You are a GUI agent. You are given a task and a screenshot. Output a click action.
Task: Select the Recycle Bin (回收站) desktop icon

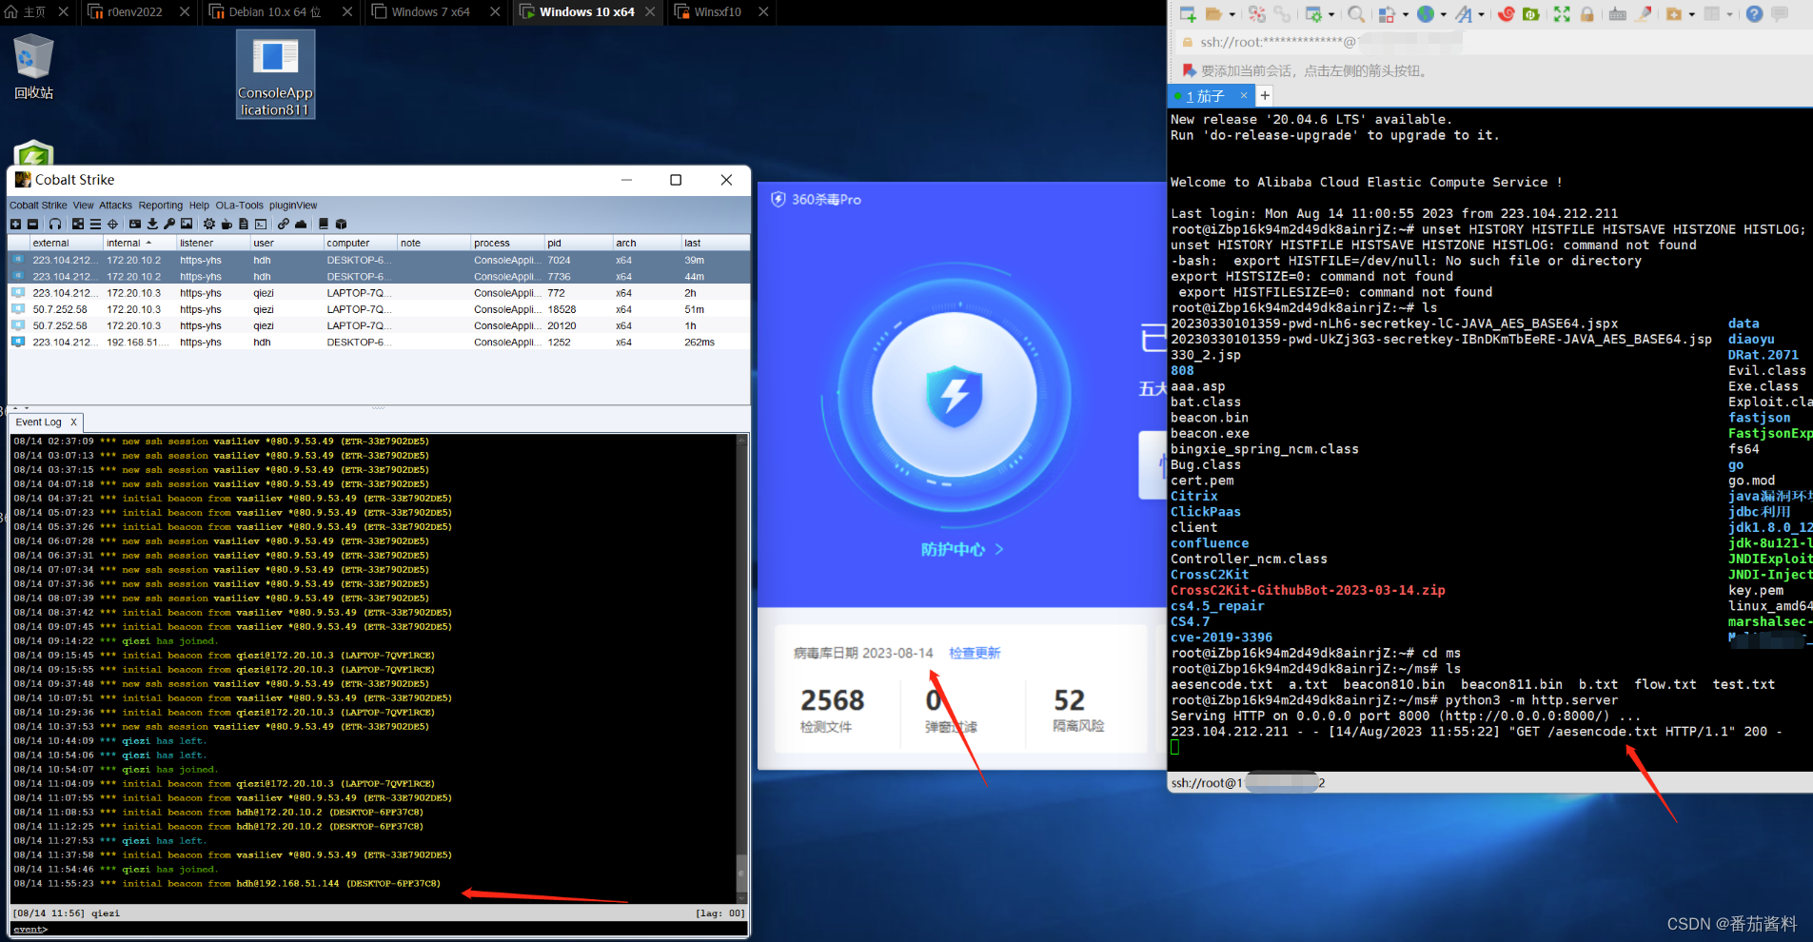point(33,67)
